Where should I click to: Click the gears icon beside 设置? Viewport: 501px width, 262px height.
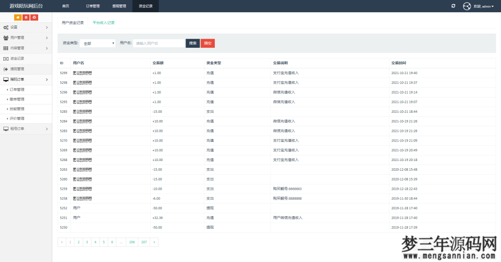pyautogui.click(x=6, y=27)
